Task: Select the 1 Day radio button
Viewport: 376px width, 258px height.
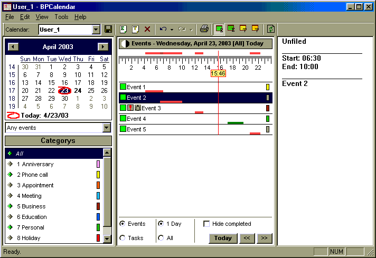Action: (161, 224)
